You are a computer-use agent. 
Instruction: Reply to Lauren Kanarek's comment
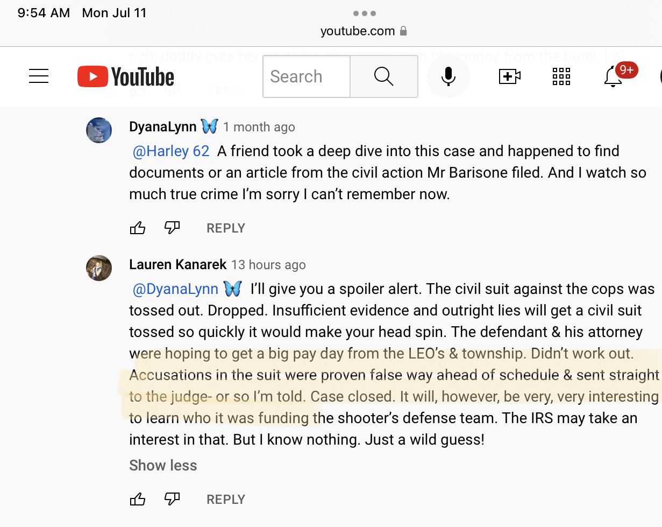pos(226,500)
